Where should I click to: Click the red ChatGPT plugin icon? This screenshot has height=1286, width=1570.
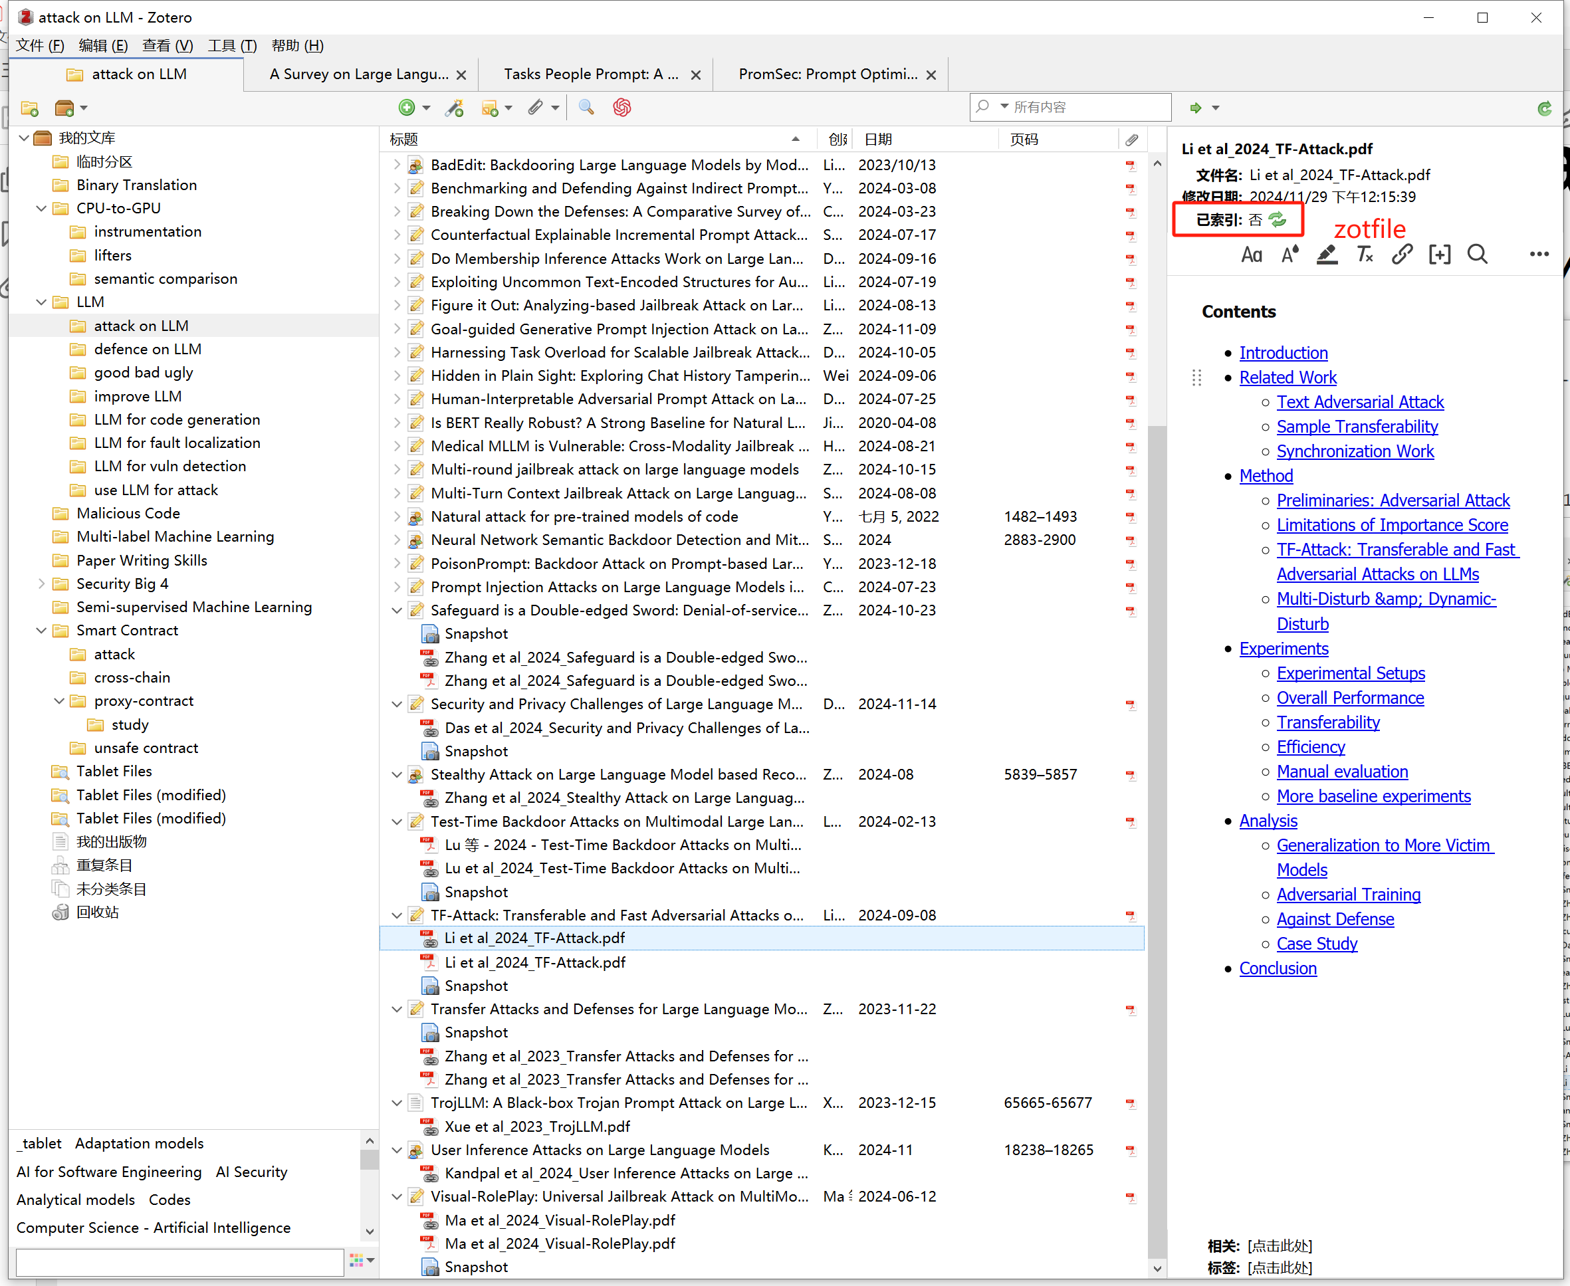(621, 108)
